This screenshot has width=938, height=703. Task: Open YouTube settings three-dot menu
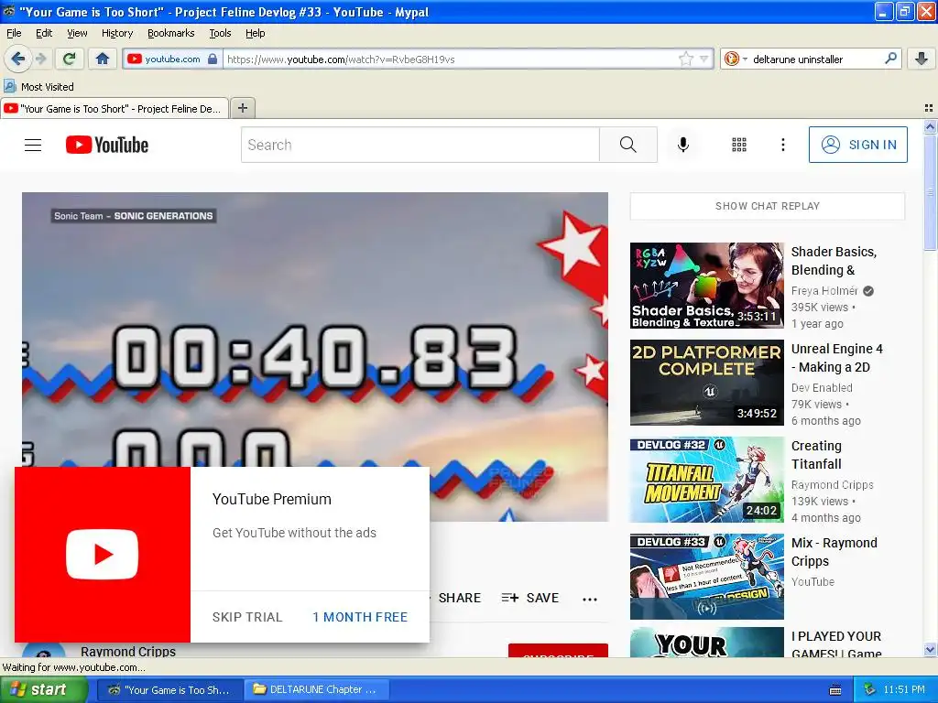tap(782, 145)
